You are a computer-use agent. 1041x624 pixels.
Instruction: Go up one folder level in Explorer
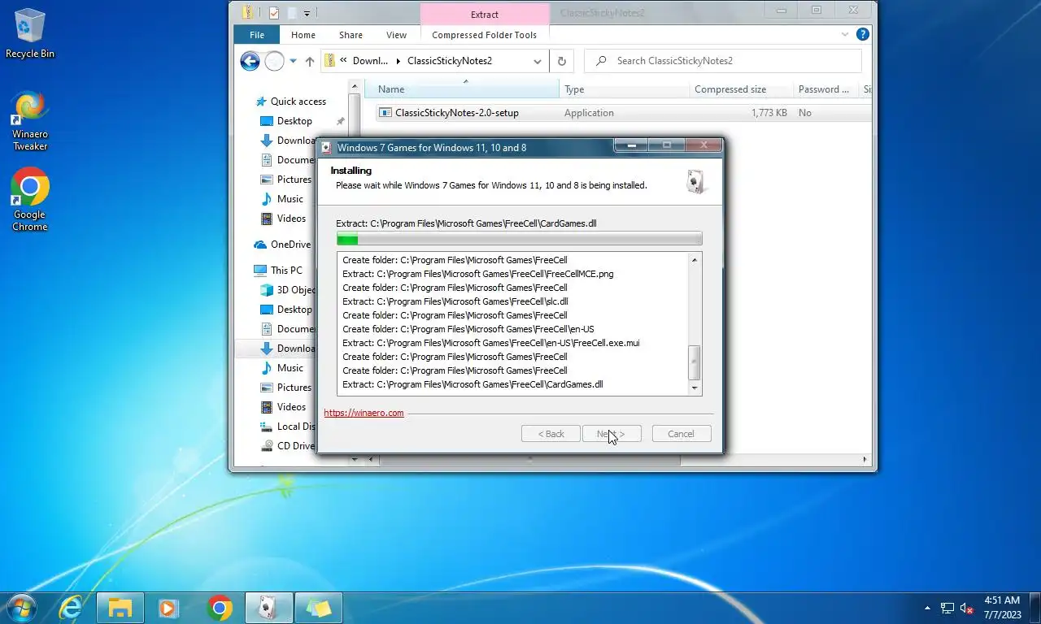coord(310,61)
